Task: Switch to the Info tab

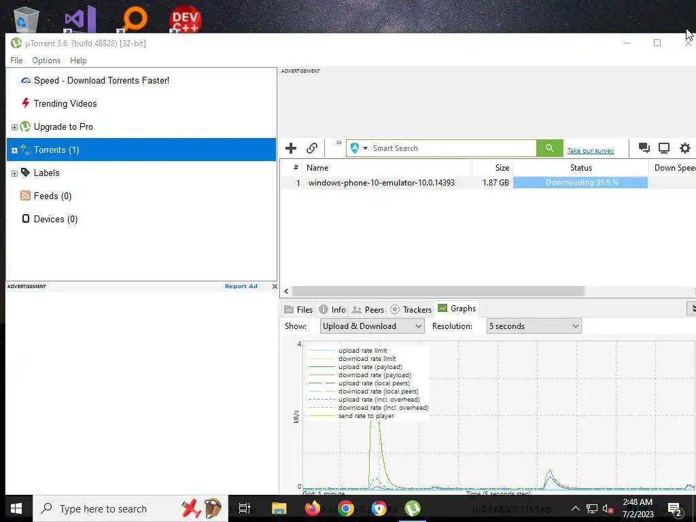Action: [332, 309]
